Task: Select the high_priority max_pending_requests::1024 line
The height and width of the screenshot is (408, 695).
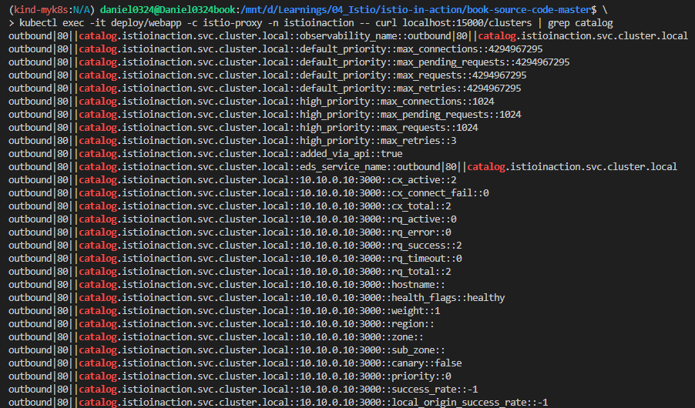Action: [265, 114]
